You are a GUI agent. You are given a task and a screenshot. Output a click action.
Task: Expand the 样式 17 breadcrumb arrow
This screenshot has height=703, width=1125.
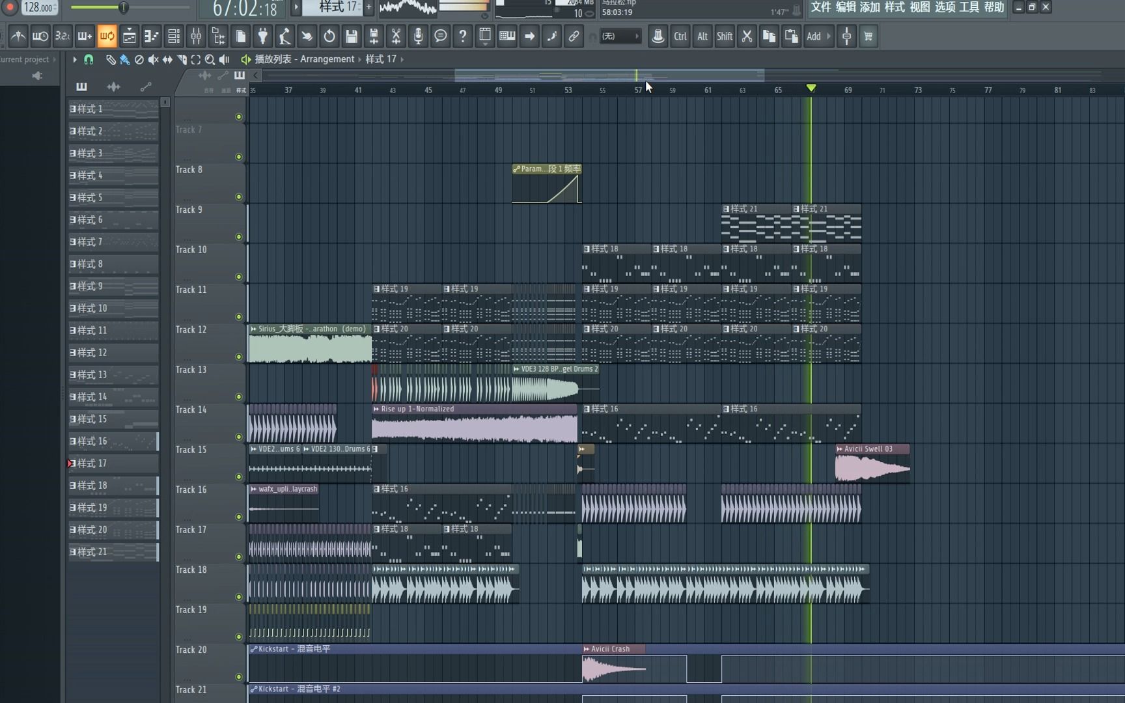(402, 59)
